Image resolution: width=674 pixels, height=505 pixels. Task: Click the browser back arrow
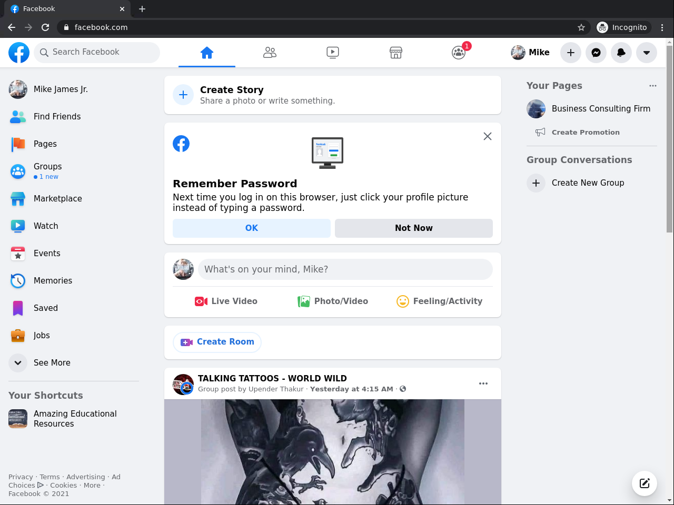pyautogui.click(x=12, y=27)
